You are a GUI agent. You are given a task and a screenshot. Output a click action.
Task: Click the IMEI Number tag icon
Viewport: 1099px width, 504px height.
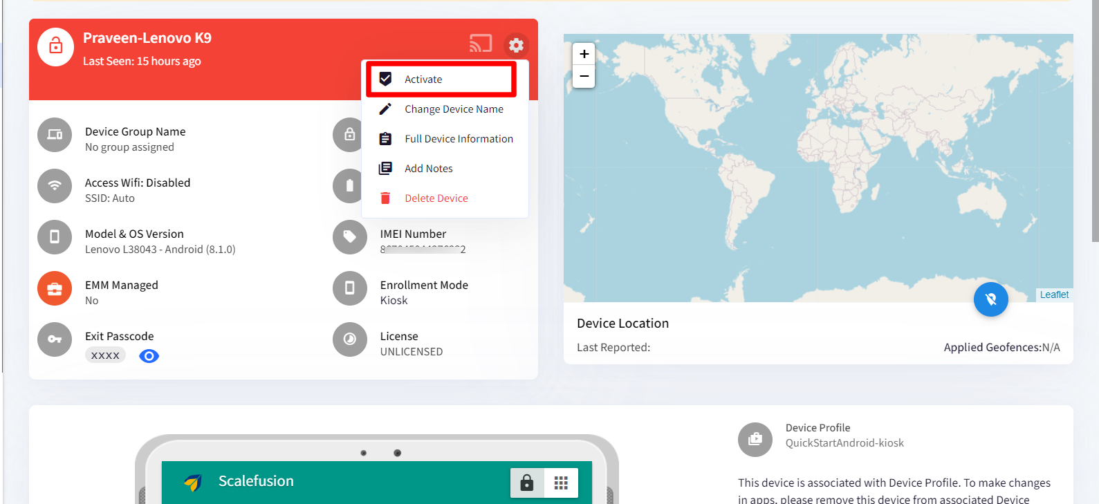click(350, 237)
